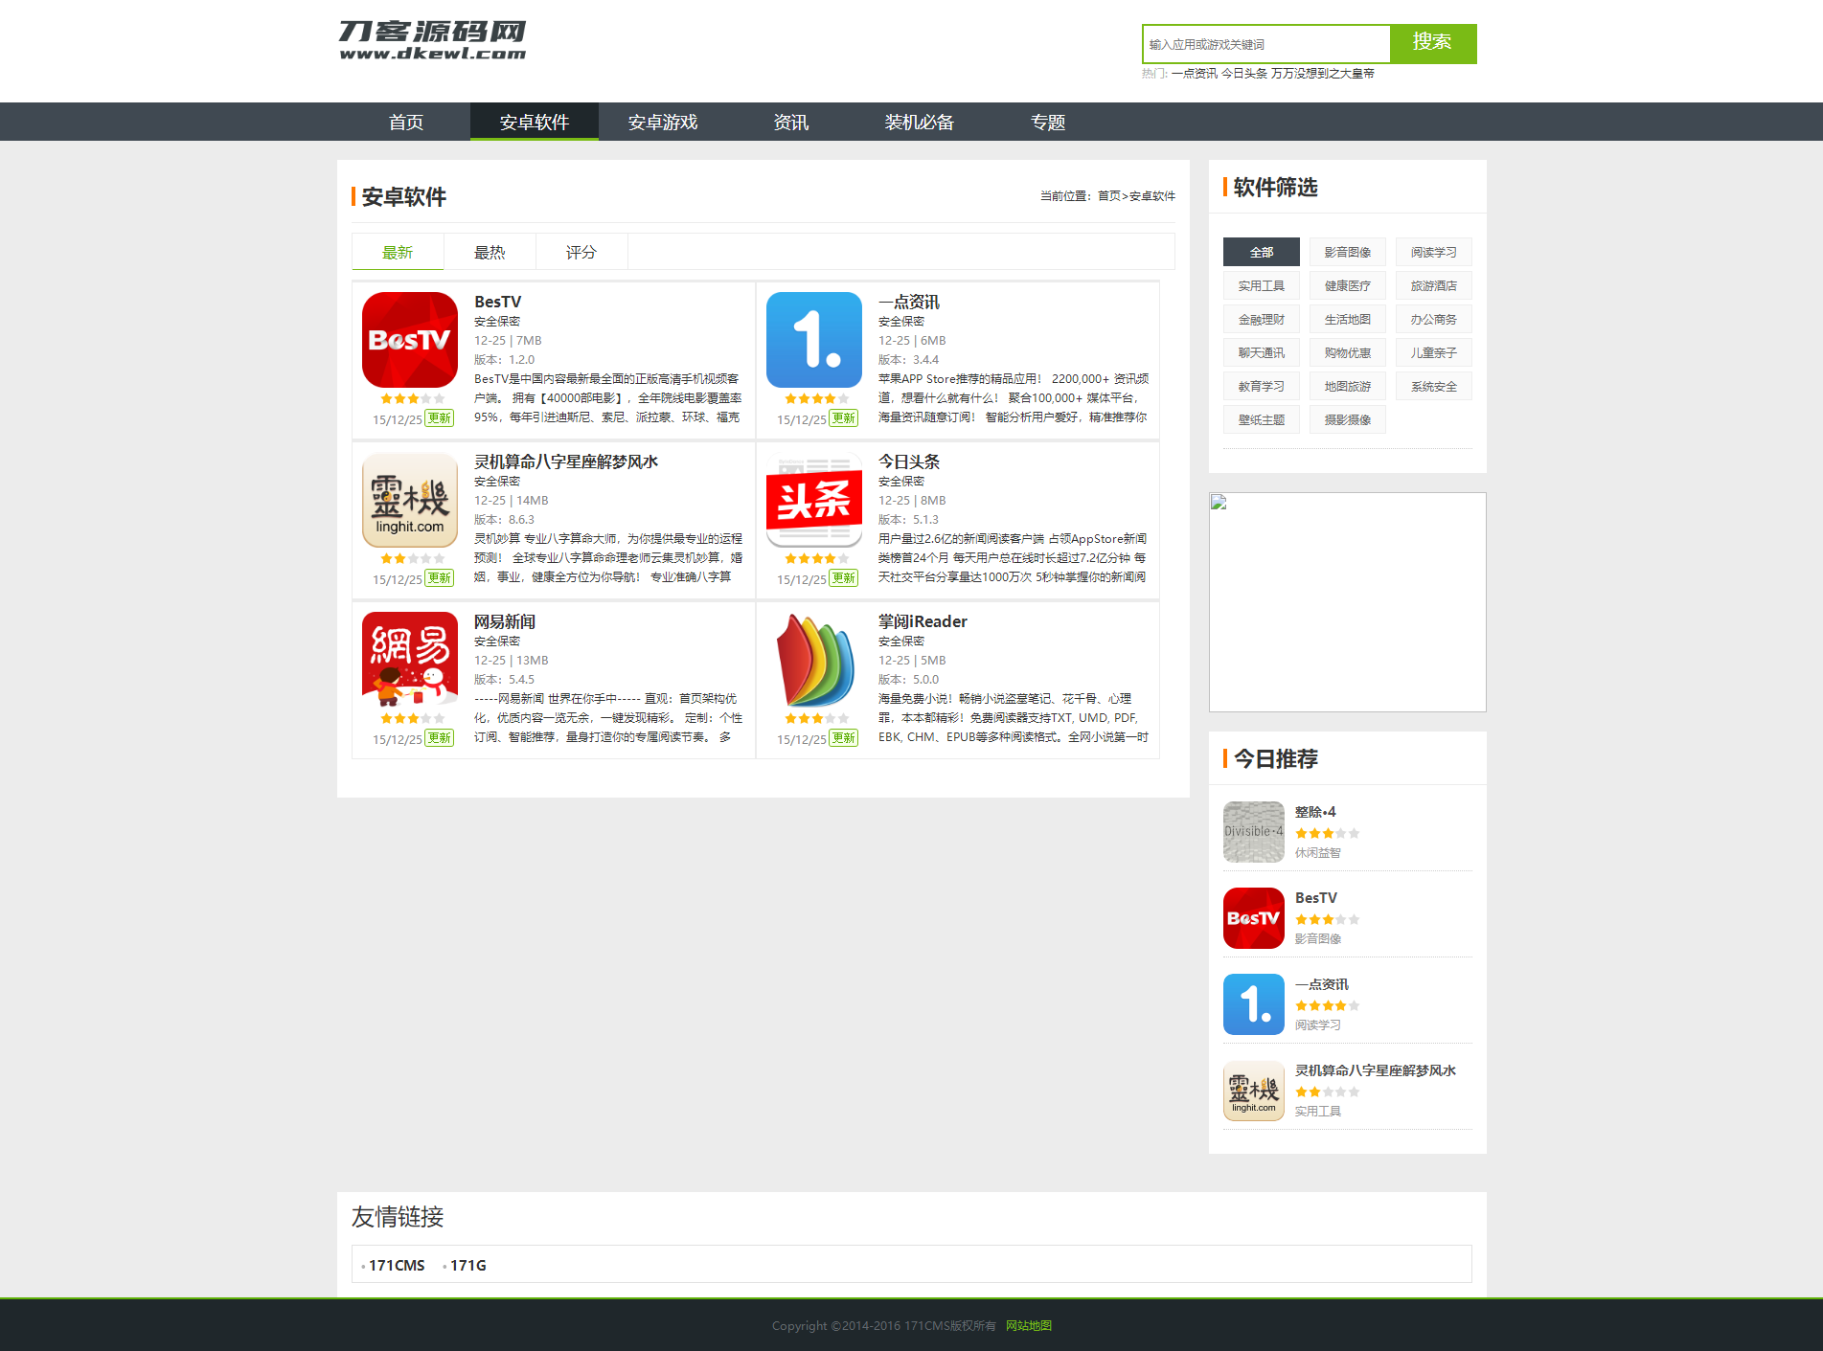Open the 今日头条 app icon

click(x=814, y=500)
